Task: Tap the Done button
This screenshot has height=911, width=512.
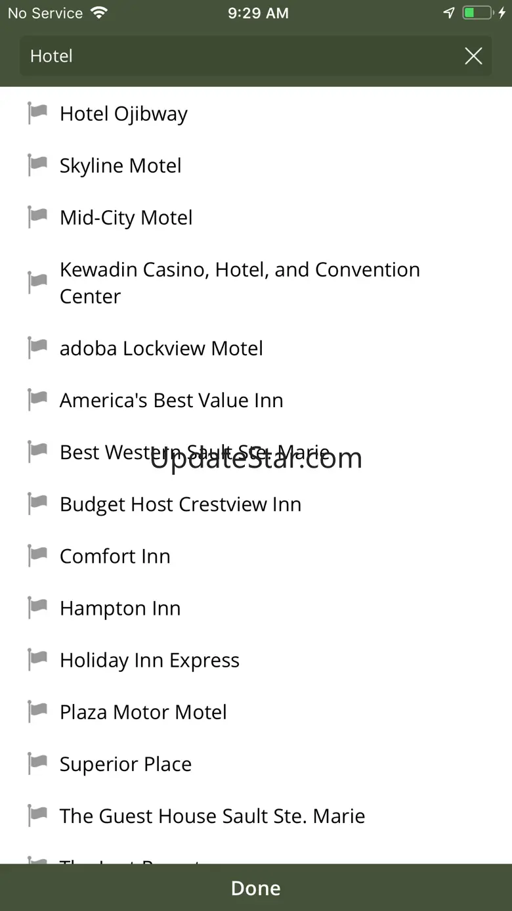Action: click(256, 888)
